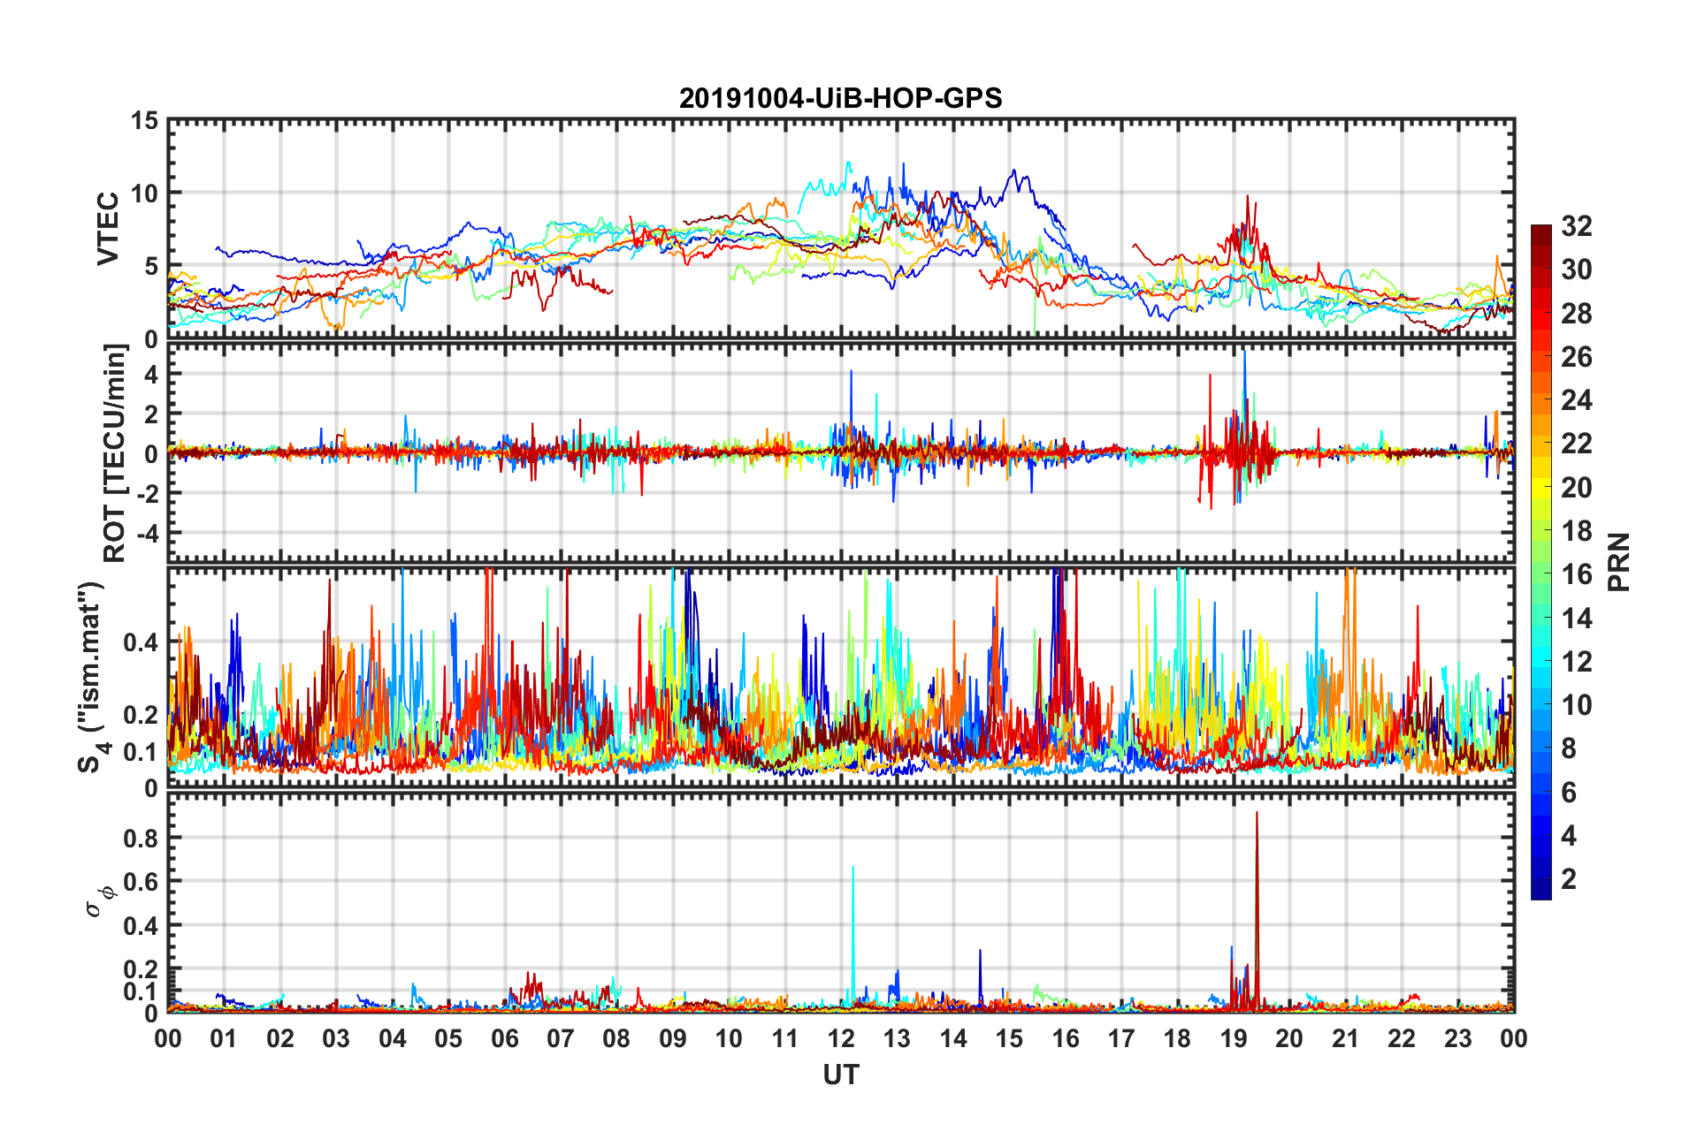Select the S4 ("ism.mat") axis label
This screenshot has height=1124, width=1682.
(92, 677)
